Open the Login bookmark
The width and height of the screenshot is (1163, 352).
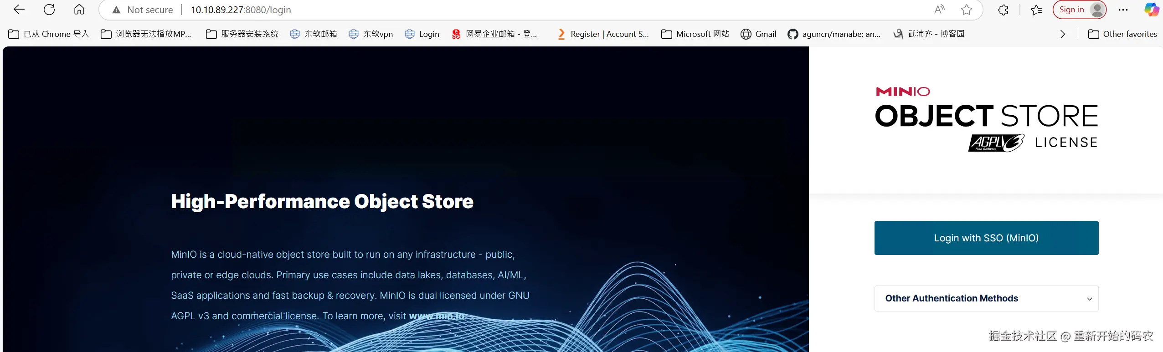[x=422, y=34]
